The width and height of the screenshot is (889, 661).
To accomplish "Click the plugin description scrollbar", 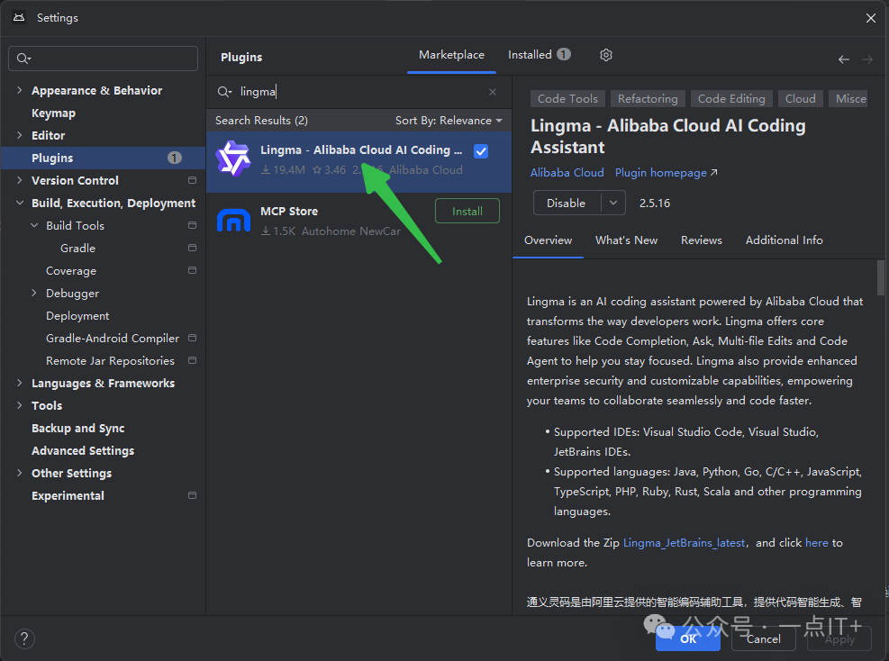I will click(x=881, y=278).
